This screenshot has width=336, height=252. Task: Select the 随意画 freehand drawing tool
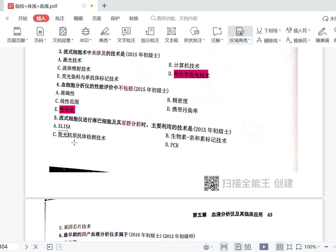pyautogui.click(x=322, y=35)
